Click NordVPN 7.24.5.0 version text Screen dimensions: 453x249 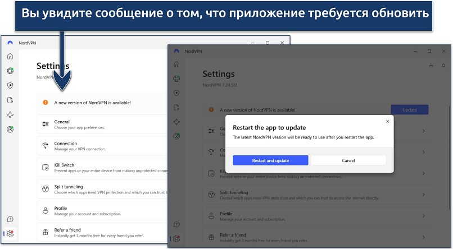point(220,85)
